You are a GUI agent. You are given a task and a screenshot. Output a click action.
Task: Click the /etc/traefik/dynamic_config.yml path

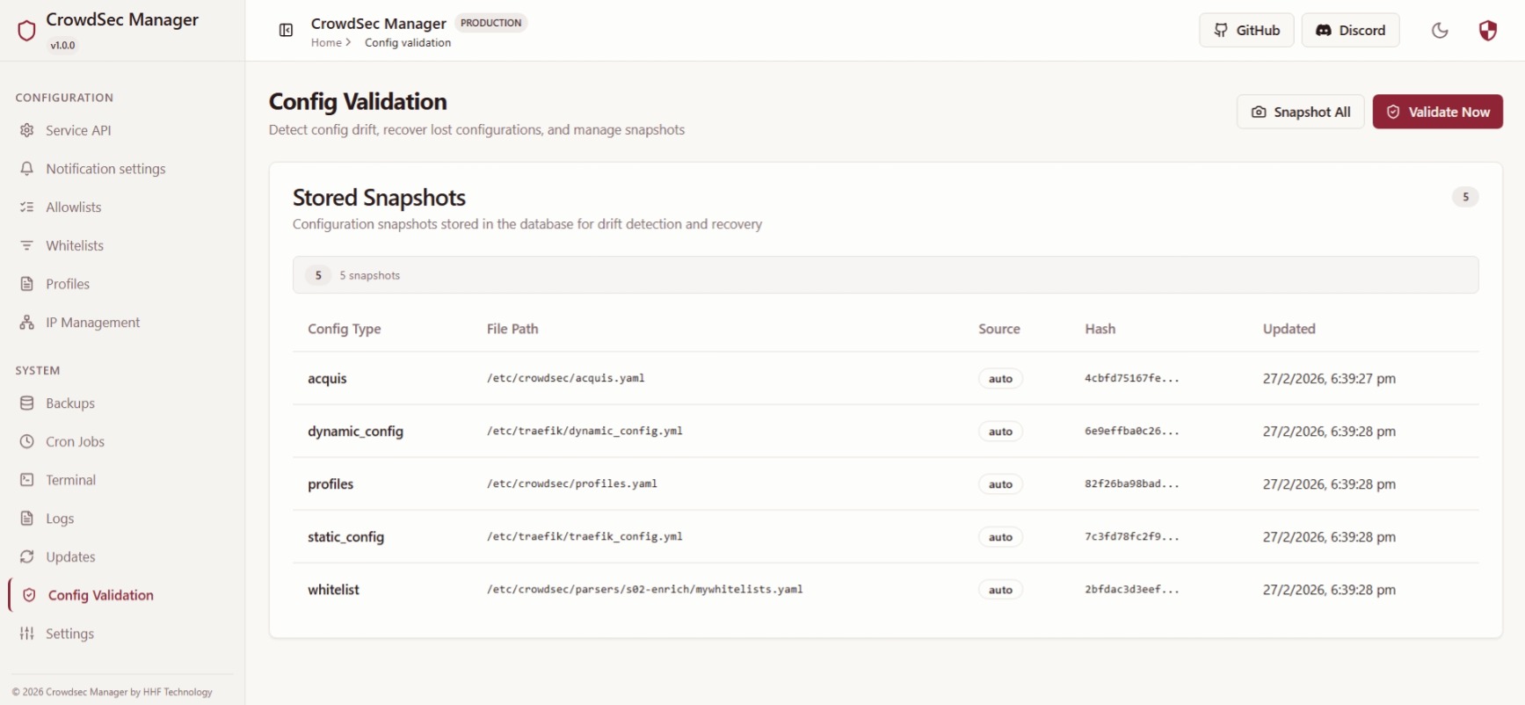pyautogui.click(x=585, y=431)
